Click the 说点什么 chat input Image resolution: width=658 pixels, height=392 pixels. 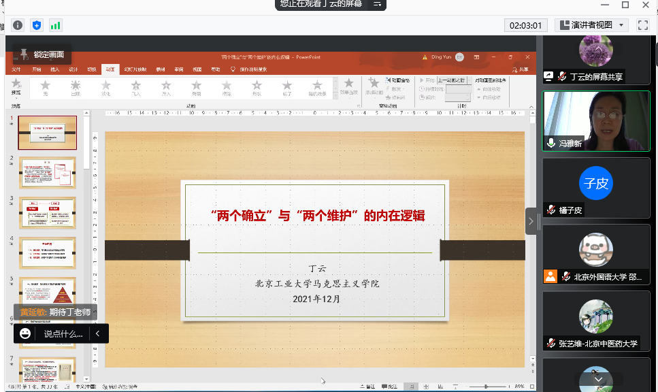coord(63,333)
